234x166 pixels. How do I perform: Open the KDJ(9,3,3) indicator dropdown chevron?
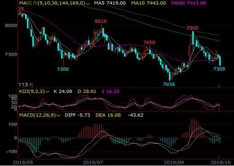coord(47,92)
